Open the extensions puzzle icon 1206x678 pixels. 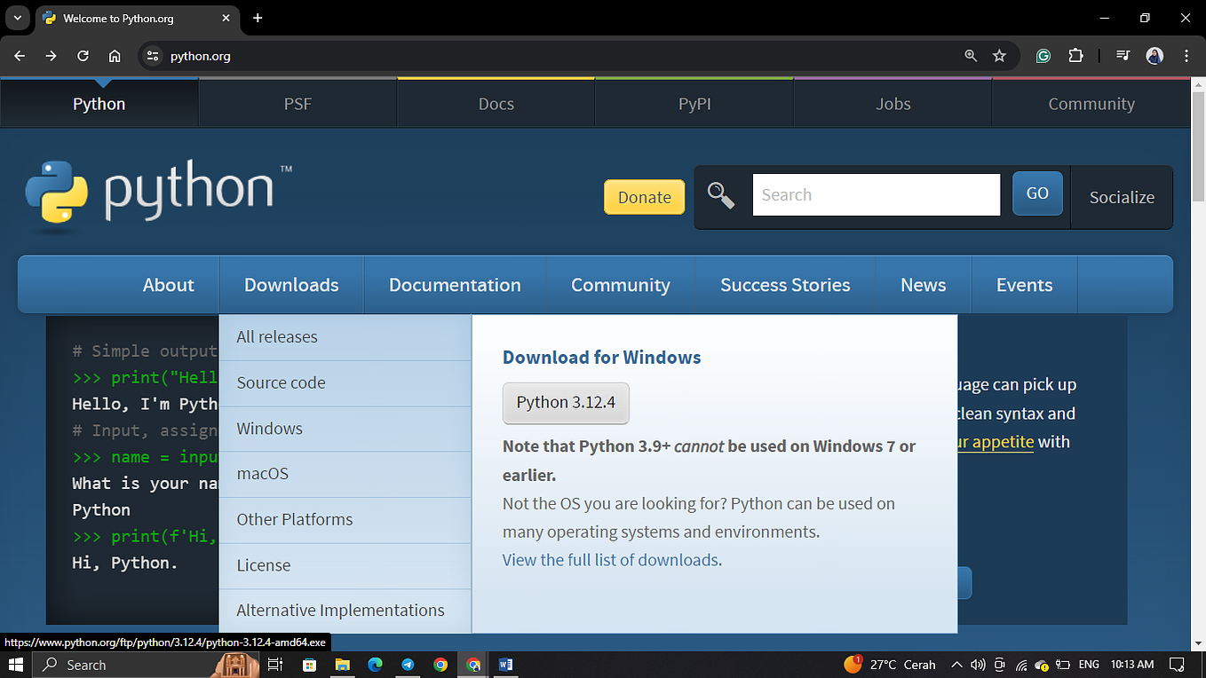1075,55
